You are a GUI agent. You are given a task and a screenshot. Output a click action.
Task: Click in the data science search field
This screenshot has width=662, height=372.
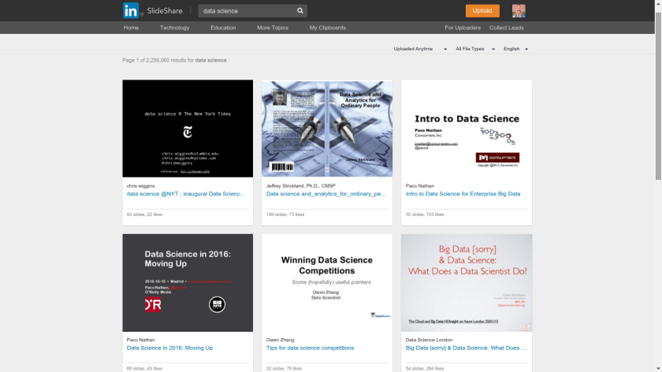246,11
